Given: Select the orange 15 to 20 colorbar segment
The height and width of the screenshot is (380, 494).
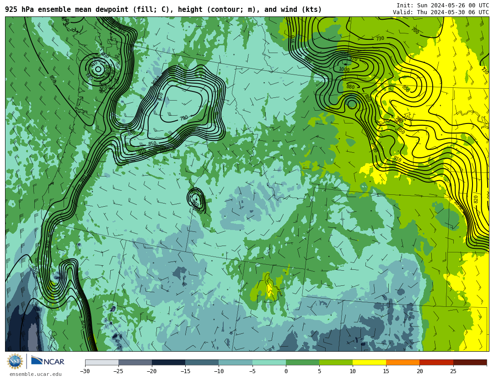Looking at the screenshot, I should (403, 362).
